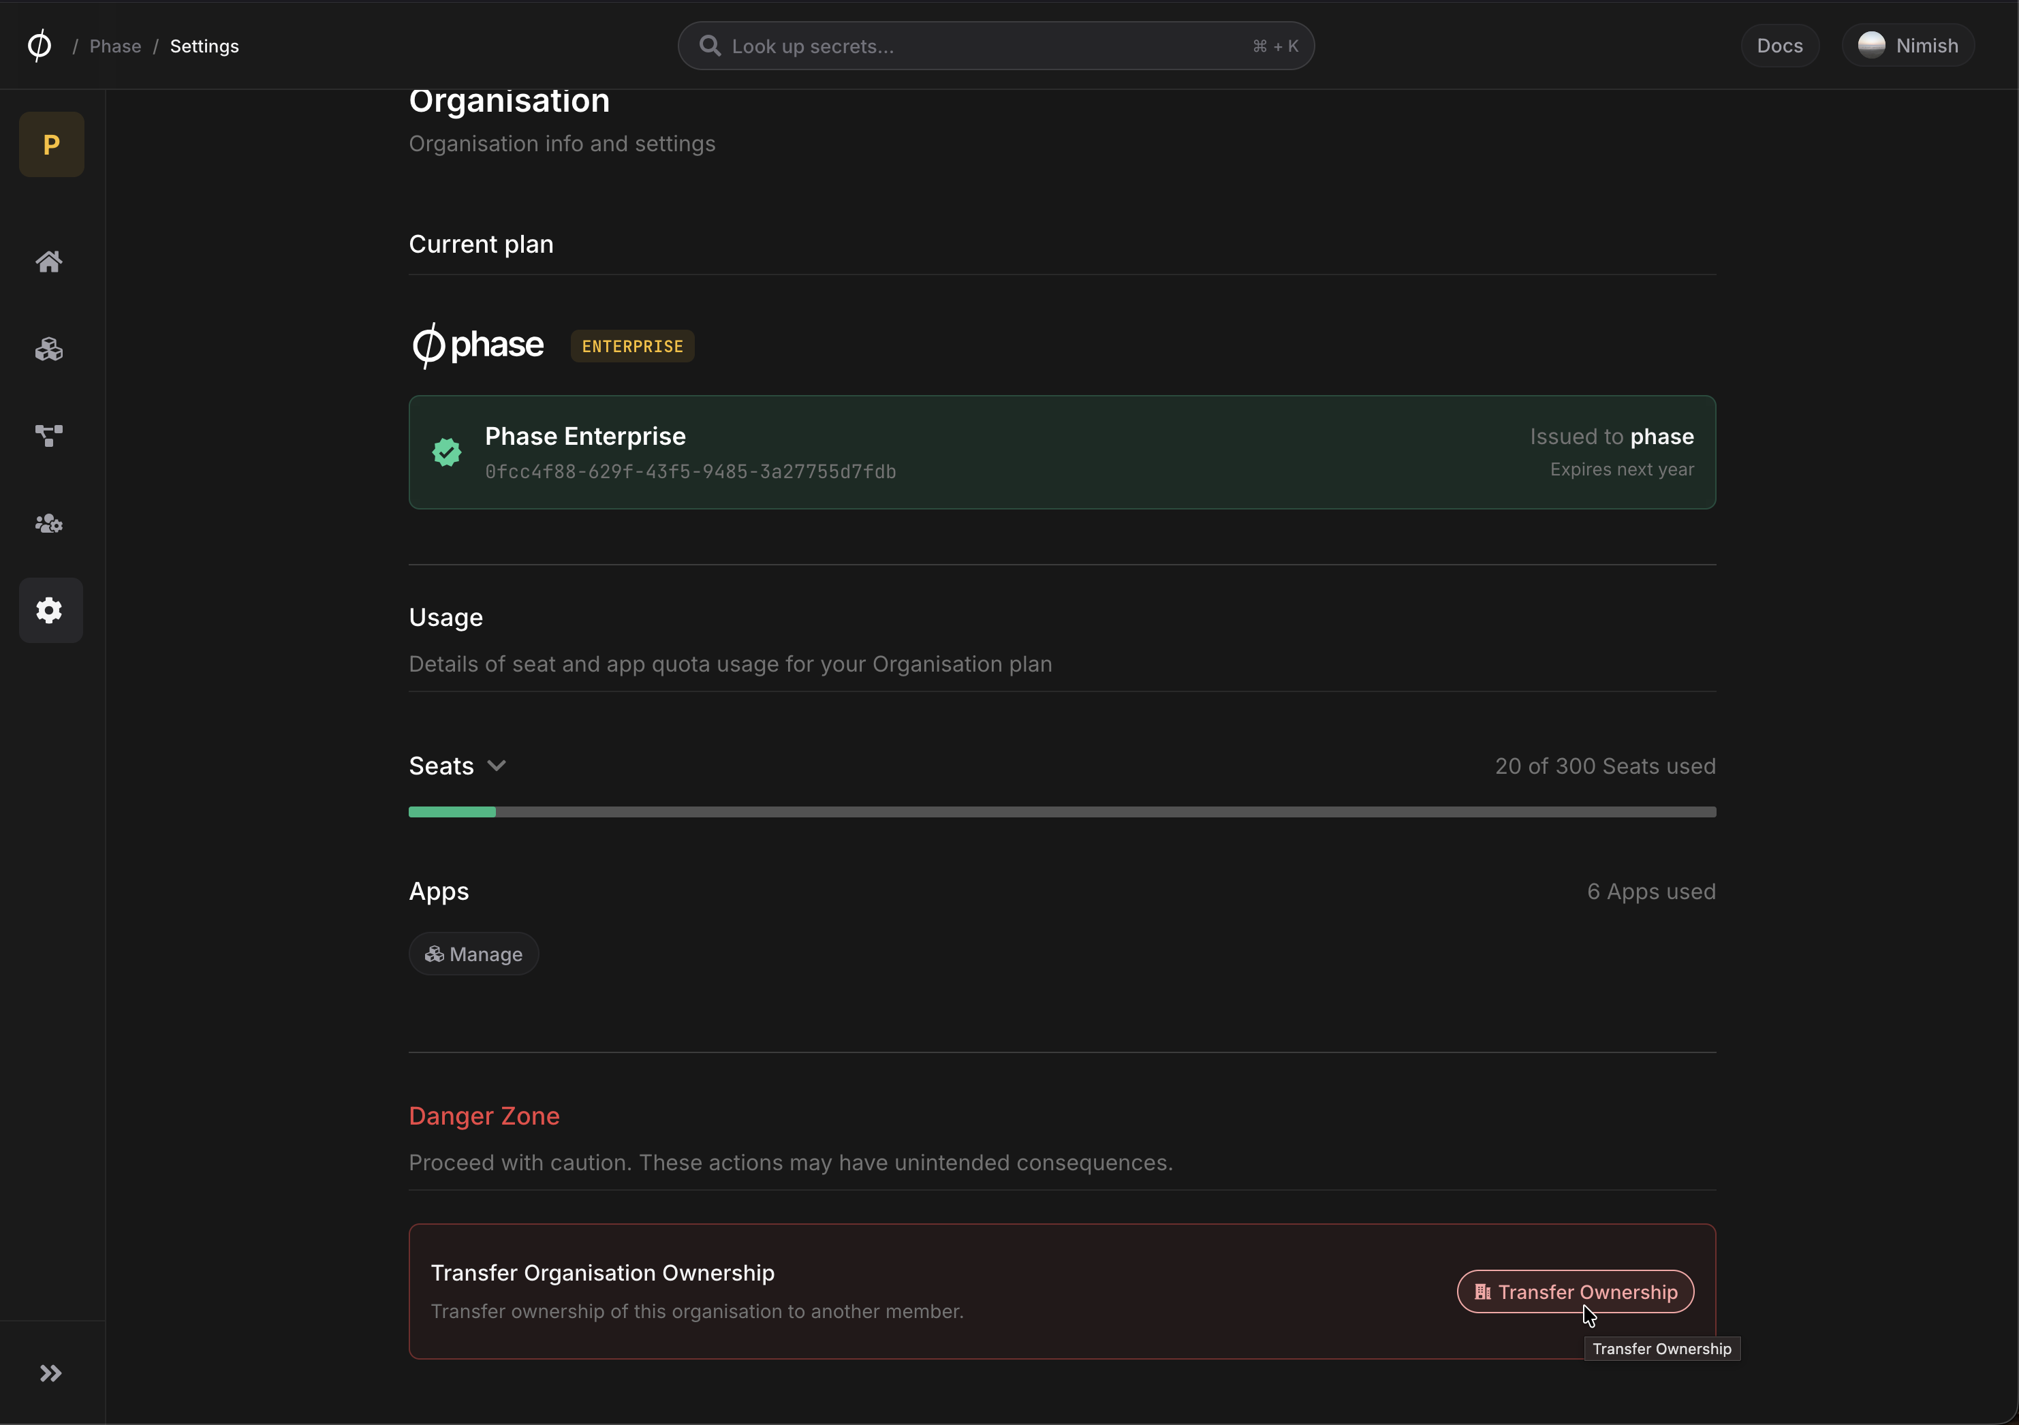
Task: Open Apps cubes icon in sidebar
Action: 49,349
